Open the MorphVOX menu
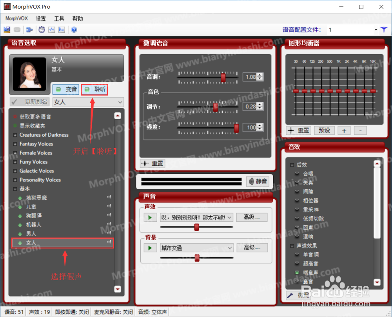This screenshot has width=392, height=317. pyautogui.click(x=16, y=18)
